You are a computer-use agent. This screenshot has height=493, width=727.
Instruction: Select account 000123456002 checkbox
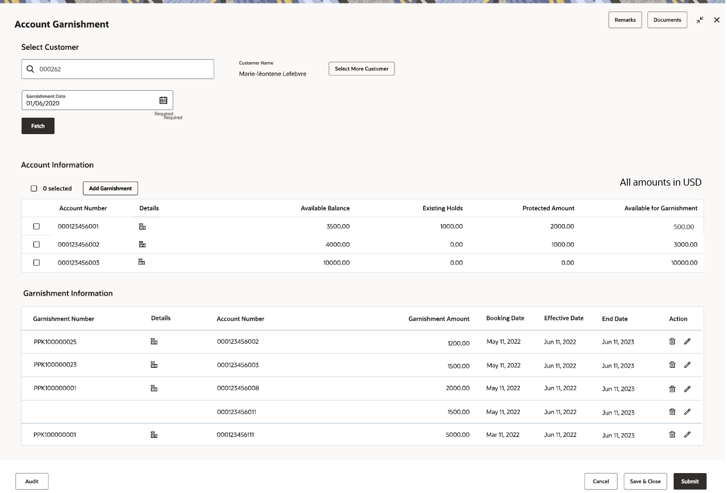point(36,244)
